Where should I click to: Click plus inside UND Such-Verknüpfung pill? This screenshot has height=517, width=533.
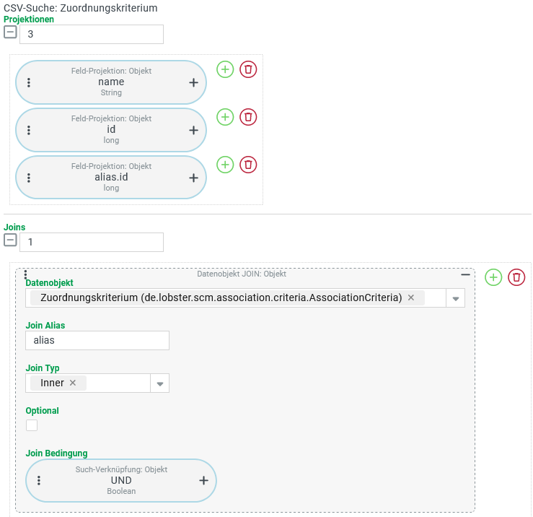[203, 480]
